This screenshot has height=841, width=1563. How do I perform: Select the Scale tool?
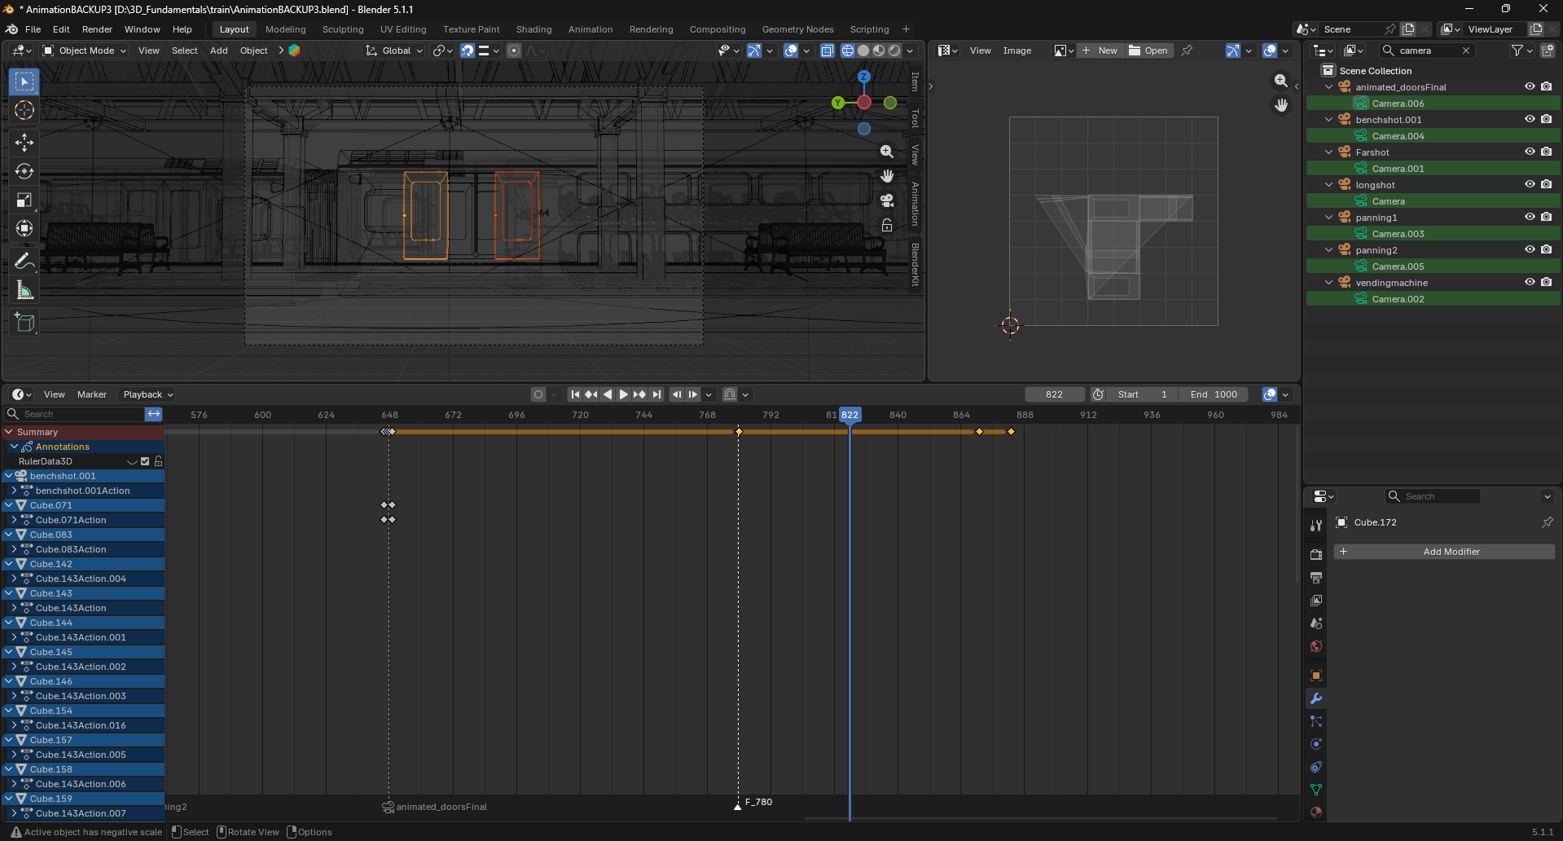24,200
